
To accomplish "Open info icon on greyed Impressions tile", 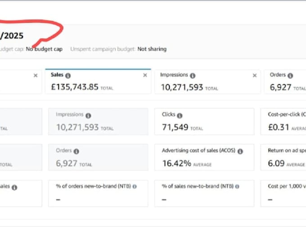I will (x=88, y=116).
